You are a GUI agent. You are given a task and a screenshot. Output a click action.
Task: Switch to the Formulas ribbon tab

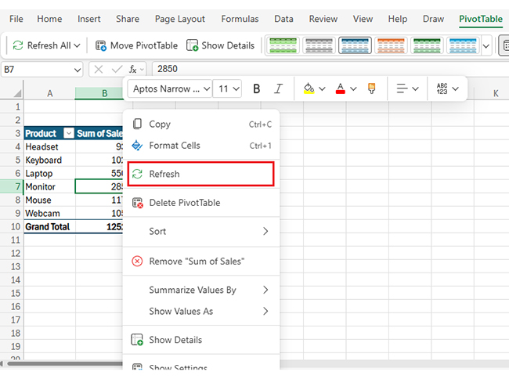click(x=240, y=19)
